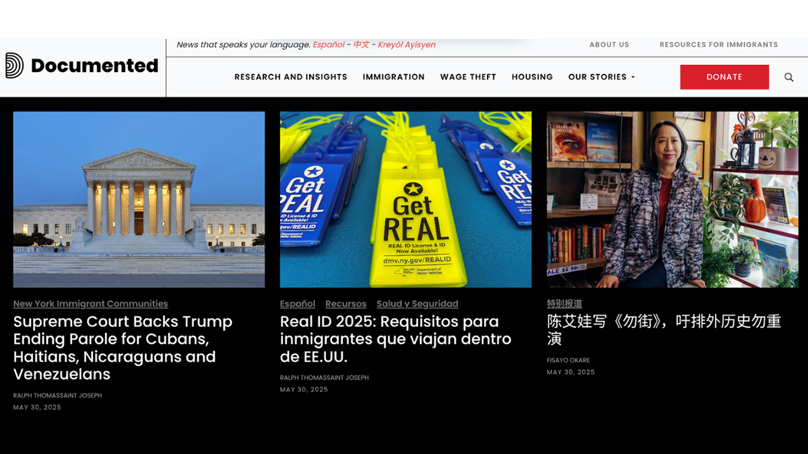
Task: Expand the Our Stories dropdown arrow
Action: click(x=633, y=77)
